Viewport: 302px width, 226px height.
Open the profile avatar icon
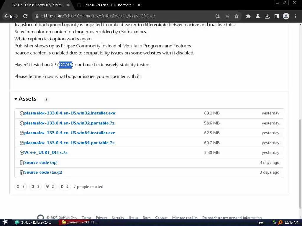coord(286,16)
